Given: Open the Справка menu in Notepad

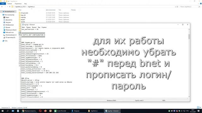Looking at the screenshot, I should coord(44,27).
